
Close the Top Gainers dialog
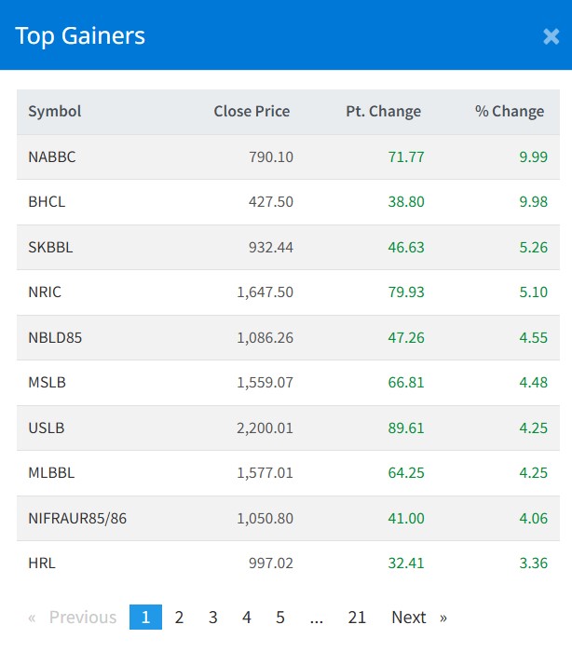(551, 36)
